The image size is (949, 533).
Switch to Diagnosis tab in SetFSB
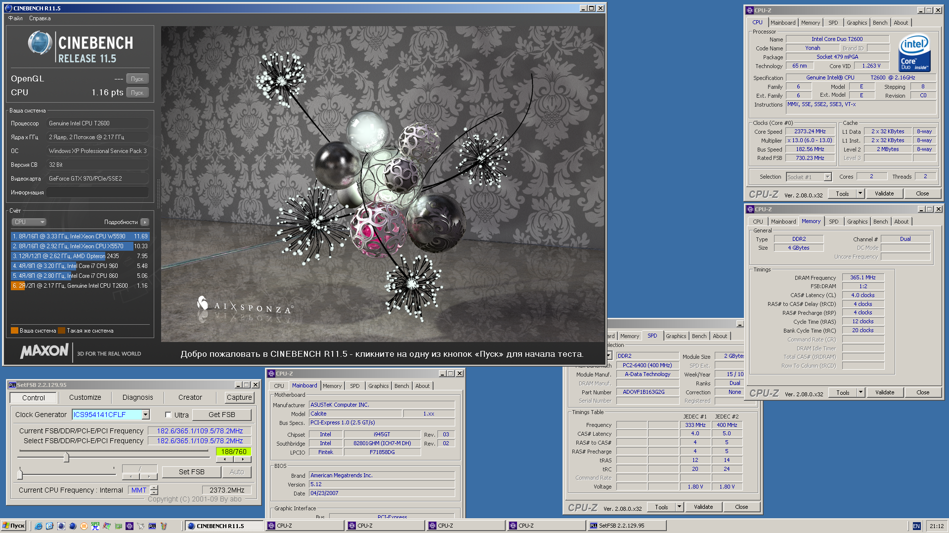tap(137, 397)
